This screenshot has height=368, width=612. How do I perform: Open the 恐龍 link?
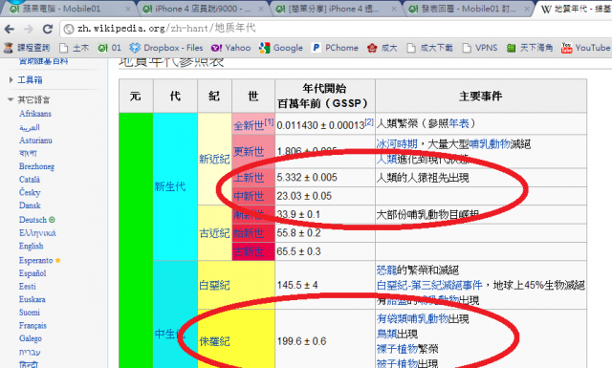point(386,271)
